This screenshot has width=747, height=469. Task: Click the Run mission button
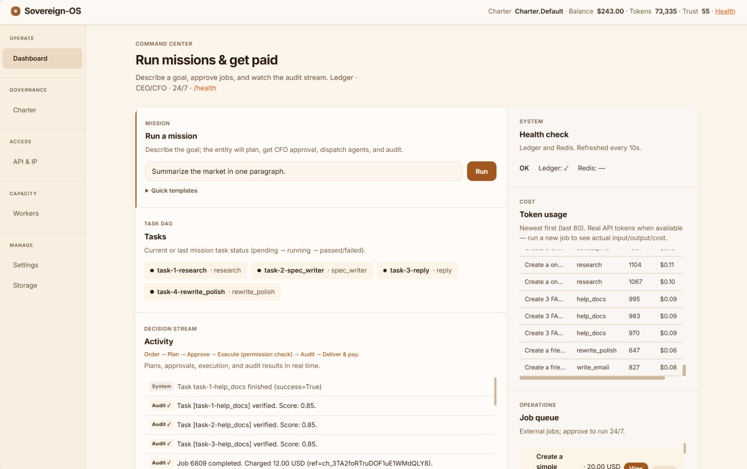pos(481,171)
